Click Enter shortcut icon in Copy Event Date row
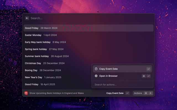Viewport: 177px width, 110px height. click(x=149, y=69)
